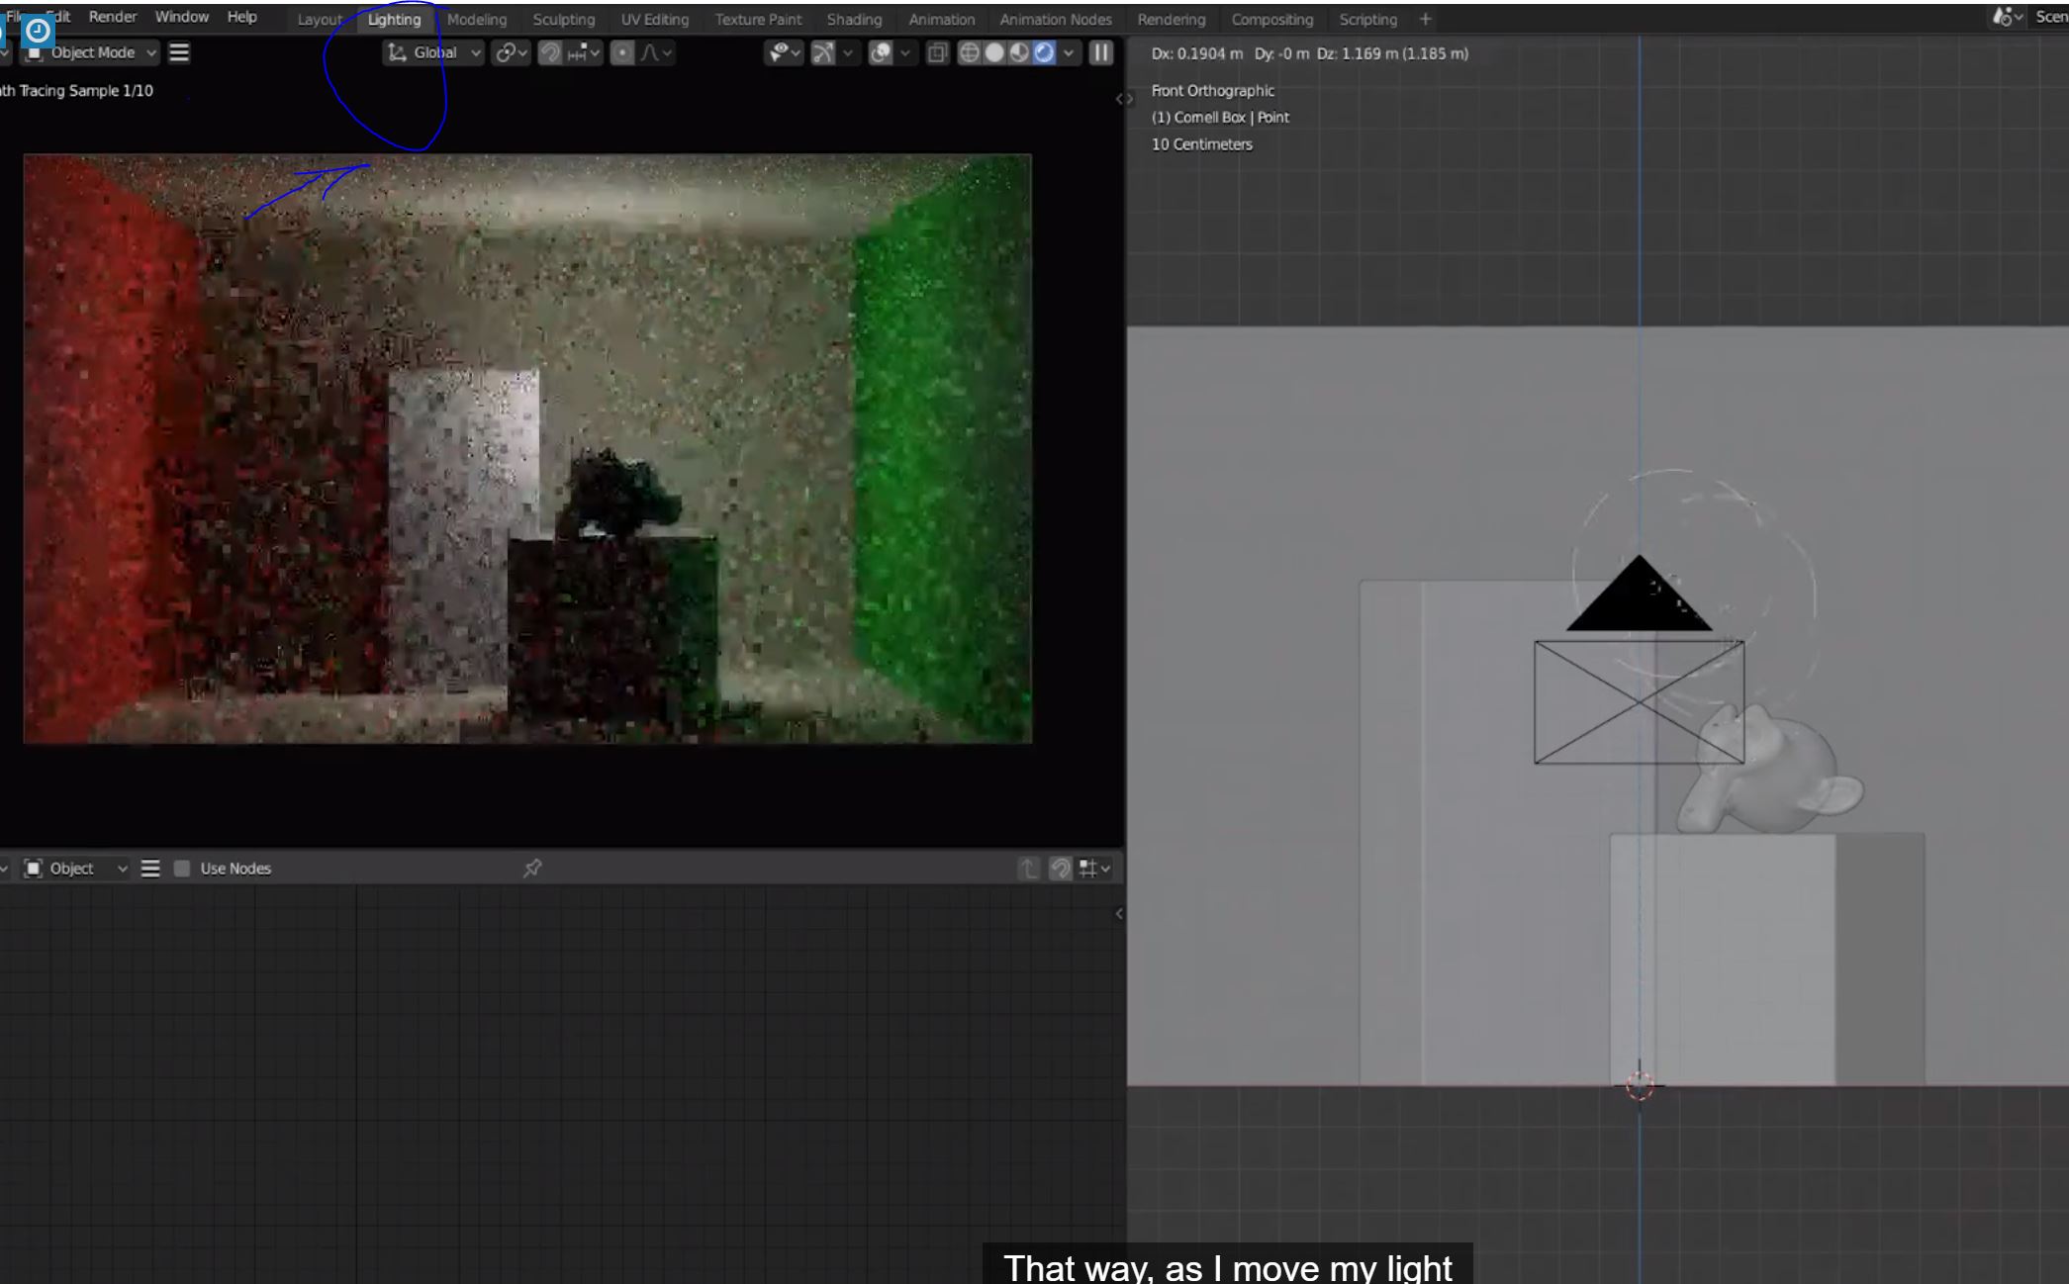This screenshot has height=1284, width=2069.
Task: Open Object Mode dropdown
Action: 91,53
